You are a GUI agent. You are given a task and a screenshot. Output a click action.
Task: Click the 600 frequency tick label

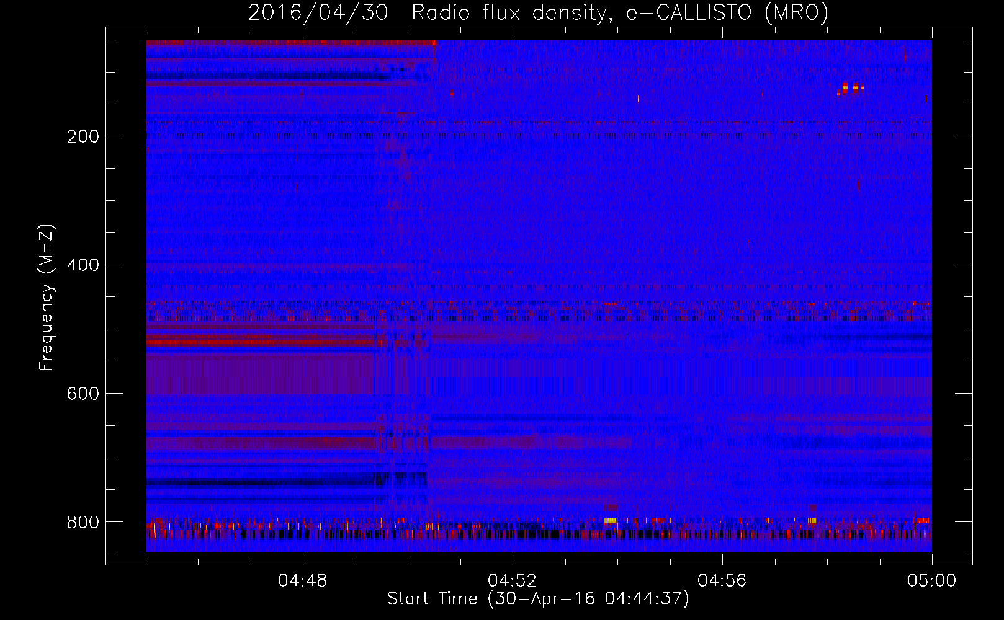tap(83, 394)
